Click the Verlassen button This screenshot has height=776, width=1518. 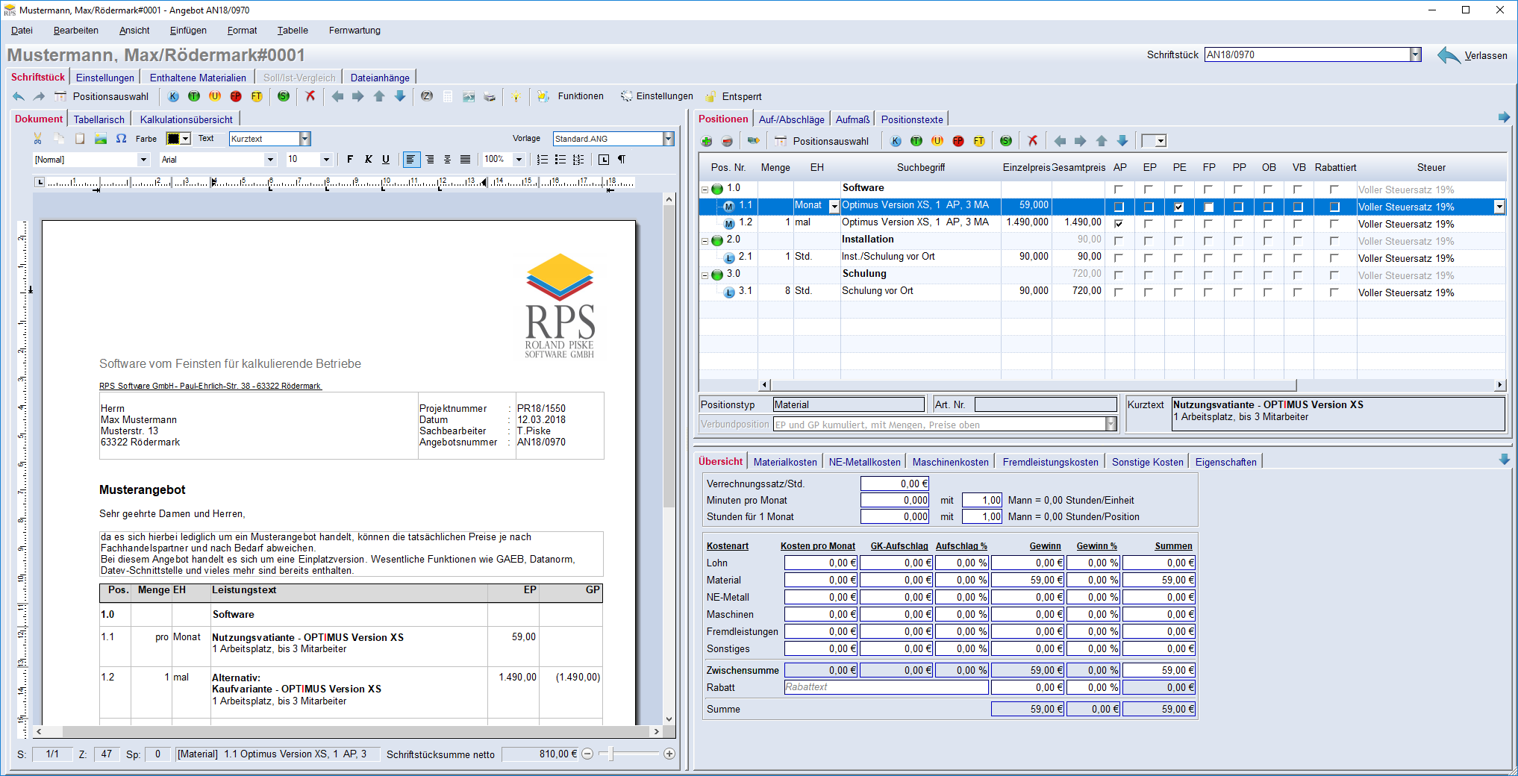click(x=1472, y=55)
